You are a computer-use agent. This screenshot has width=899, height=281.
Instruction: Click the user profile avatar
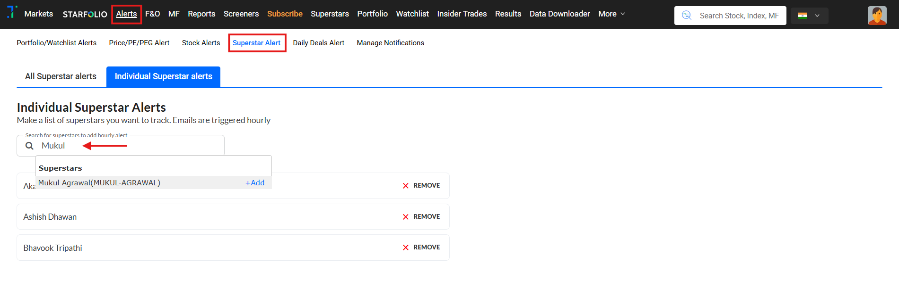pos(877,16)
